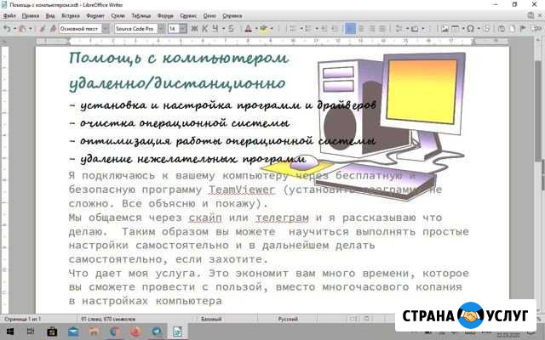Click the Русский language status bar field
The width and height of the screenshot is (545, 340).
[286, 319]
